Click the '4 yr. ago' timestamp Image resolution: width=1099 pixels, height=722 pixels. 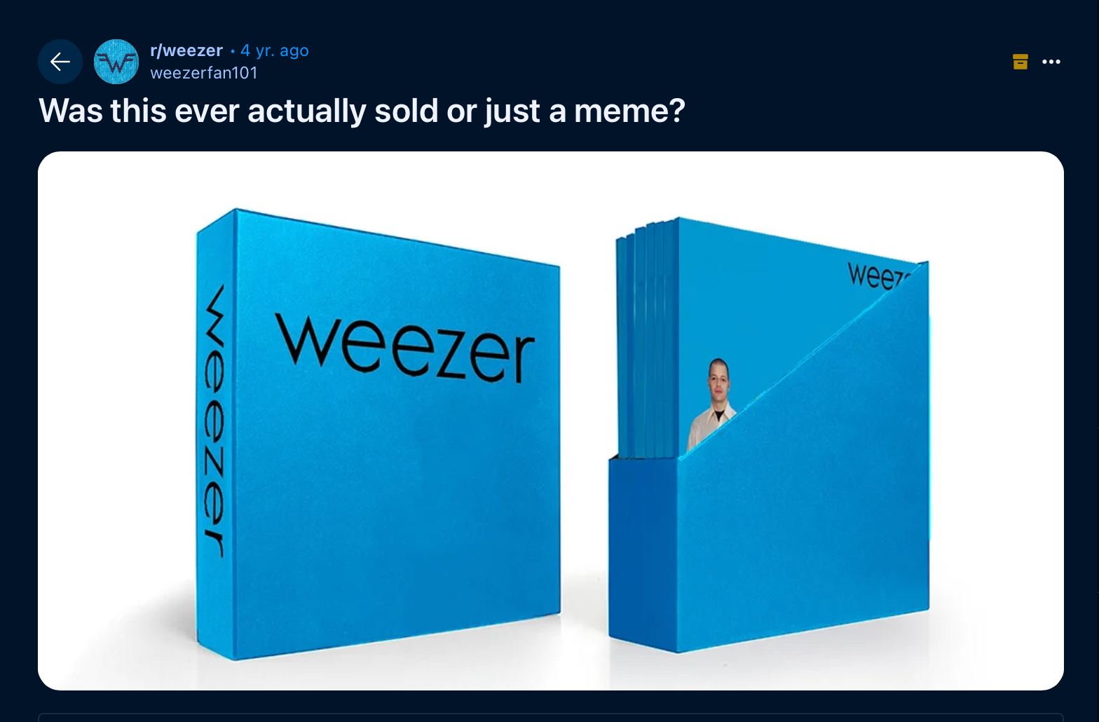tap(275, 50)
